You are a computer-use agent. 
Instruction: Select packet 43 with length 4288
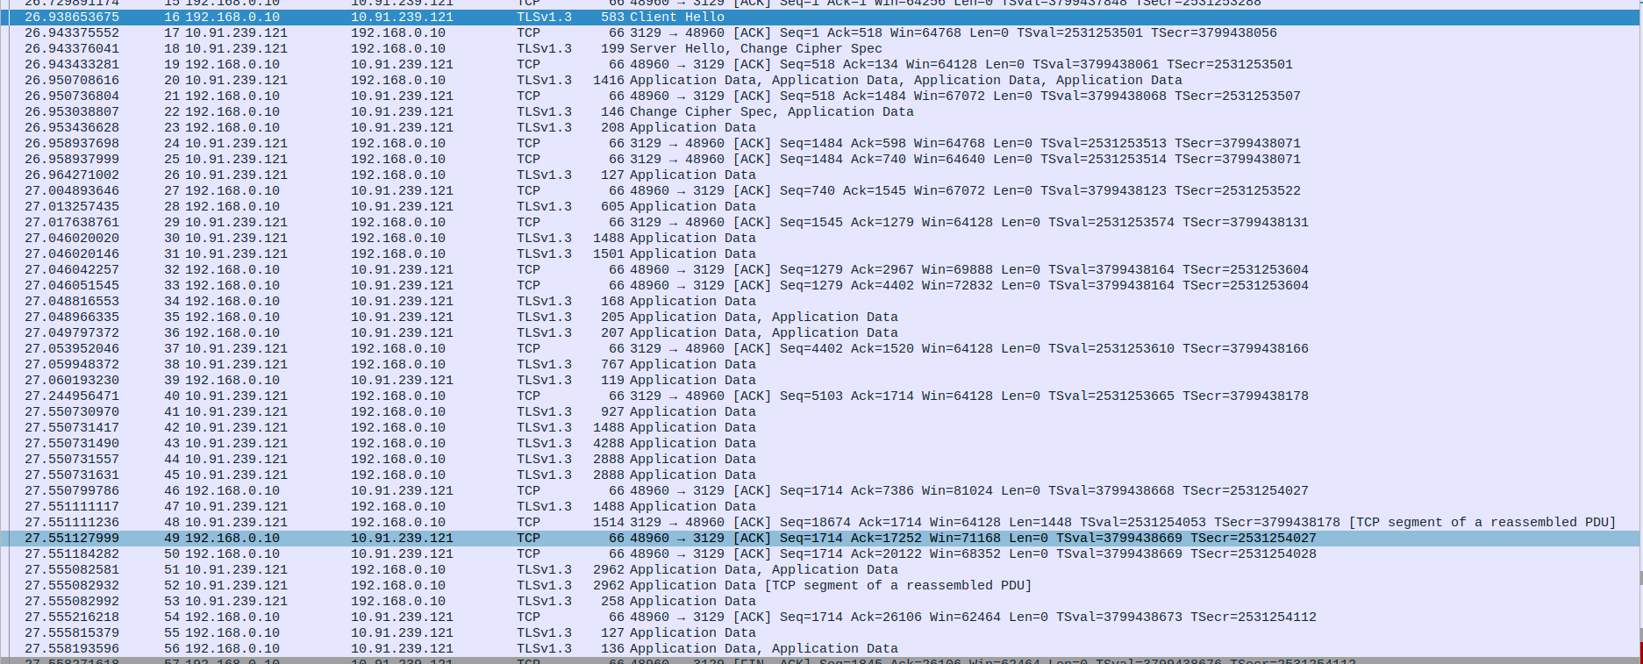click(x=614, y=443)
